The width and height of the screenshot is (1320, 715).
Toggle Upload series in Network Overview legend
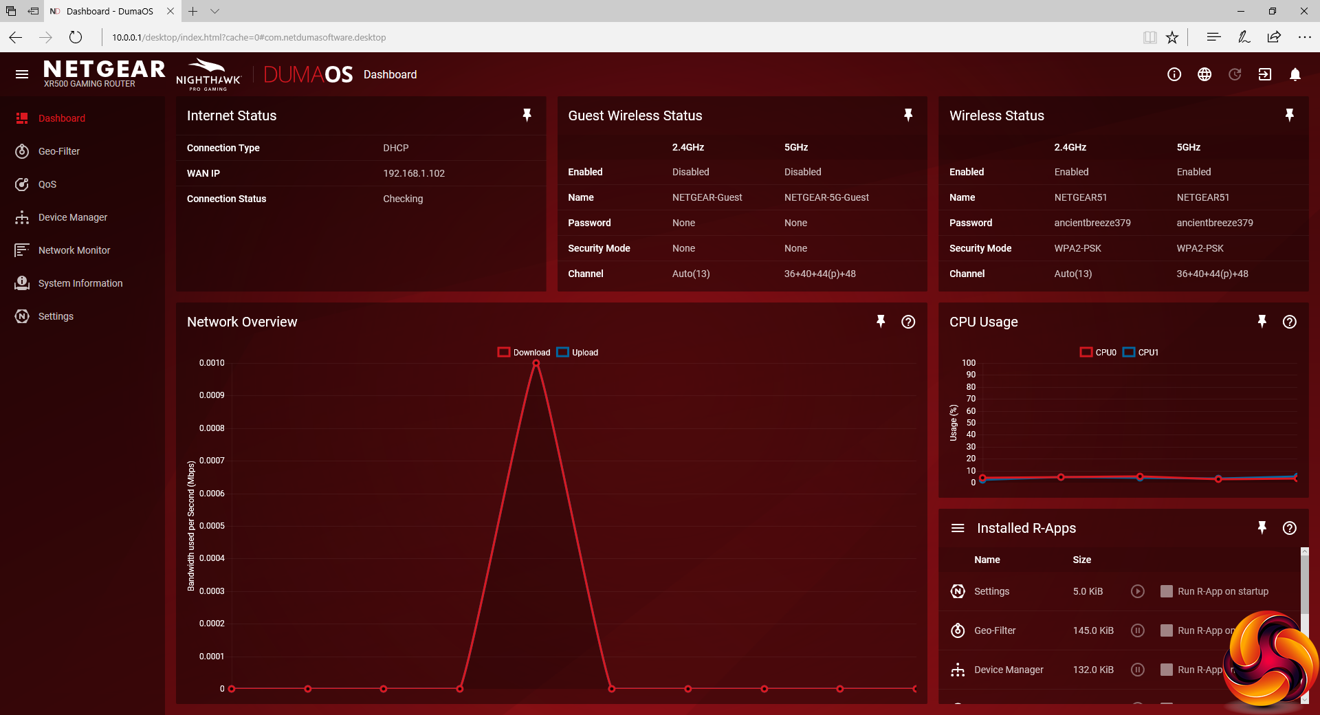pos(577,353)
